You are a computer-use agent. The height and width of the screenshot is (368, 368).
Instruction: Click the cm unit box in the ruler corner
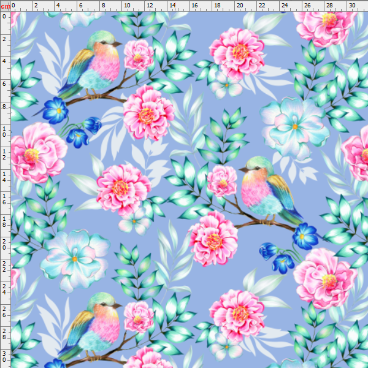[6, 6]
